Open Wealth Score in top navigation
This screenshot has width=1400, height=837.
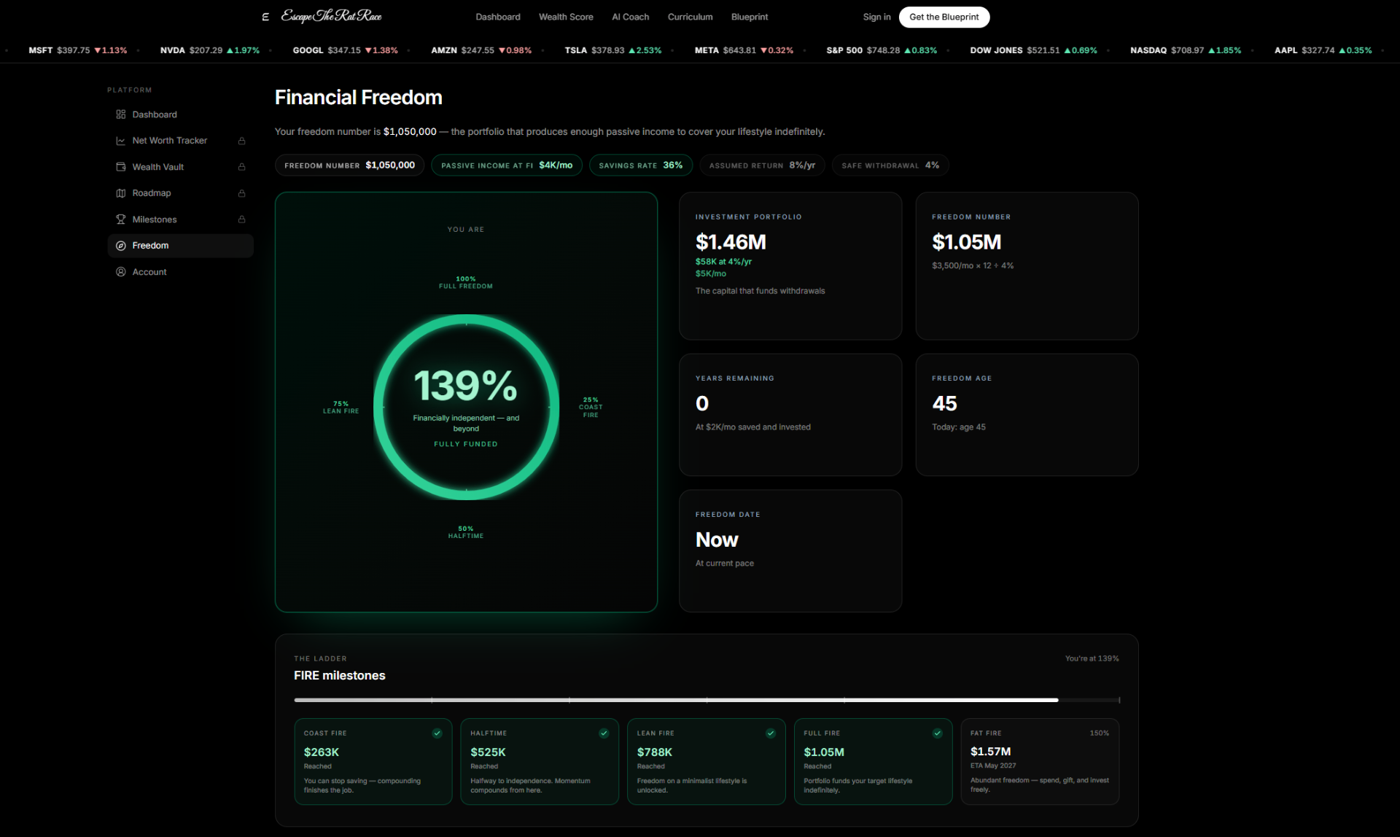point(566,17)
